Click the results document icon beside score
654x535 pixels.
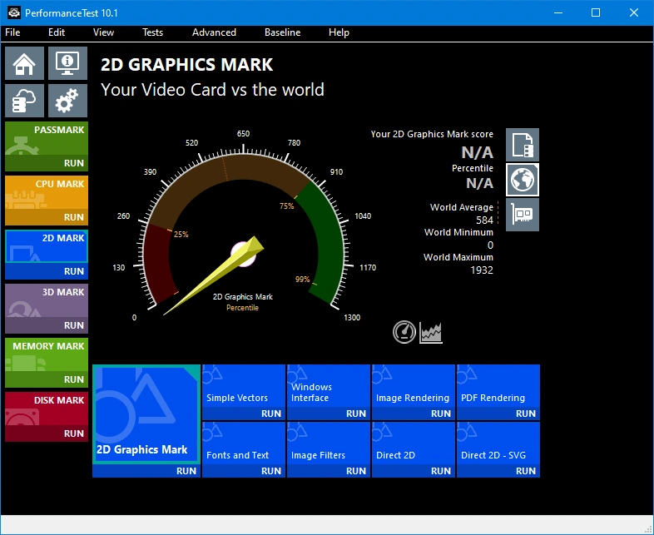pos(523,145)
